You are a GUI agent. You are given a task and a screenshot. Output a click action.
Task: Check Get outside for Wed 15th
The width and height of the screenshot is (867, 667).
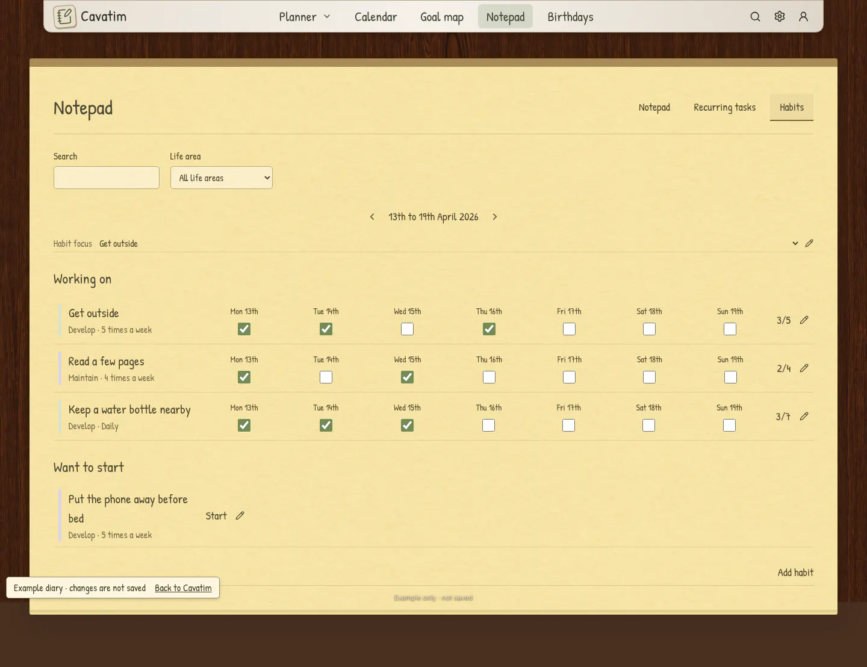[408, 329]
